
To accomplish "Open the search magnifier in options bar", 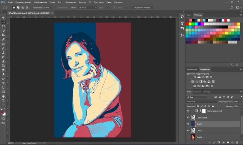I will pyautogui.click(x=232, y=8).
